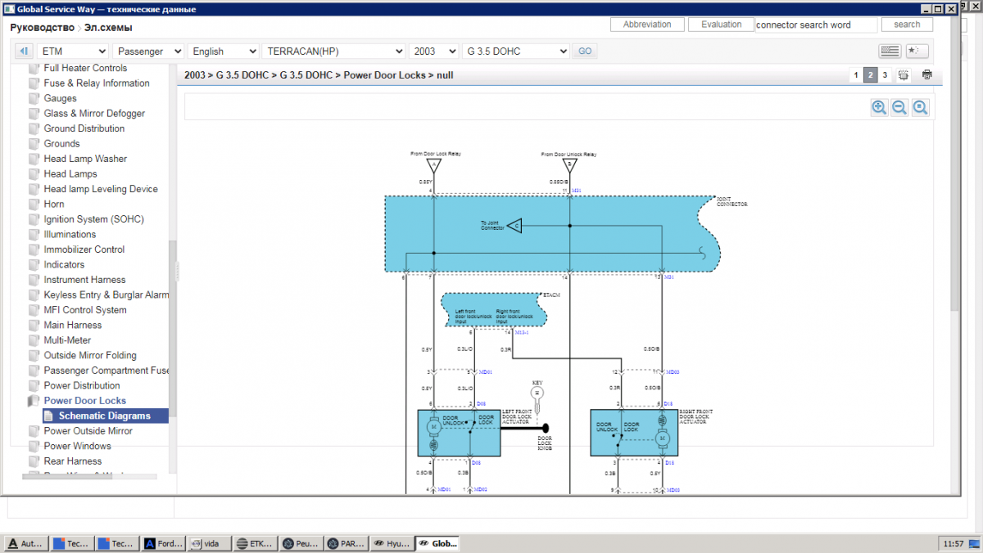The width and height of the screenshot is (983, 553).
Task: Switch to the vida taskbar window
Action: pos(208,543)
